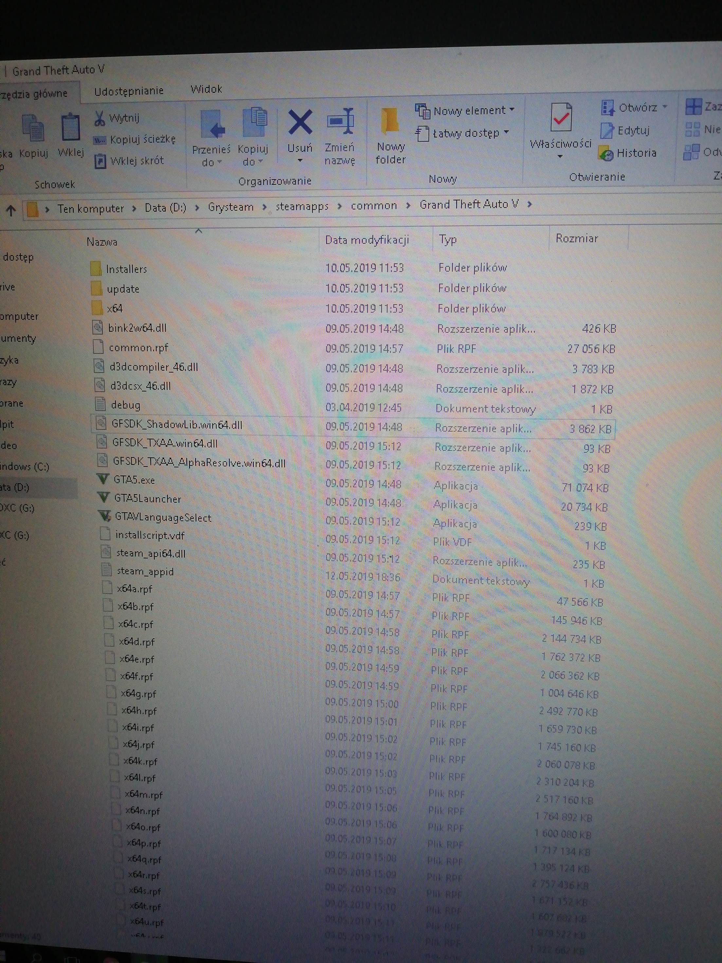The height and width of the screenshot is (963, 722).
Task: Navigate to common in the address bar
Action: click(374, 206)
